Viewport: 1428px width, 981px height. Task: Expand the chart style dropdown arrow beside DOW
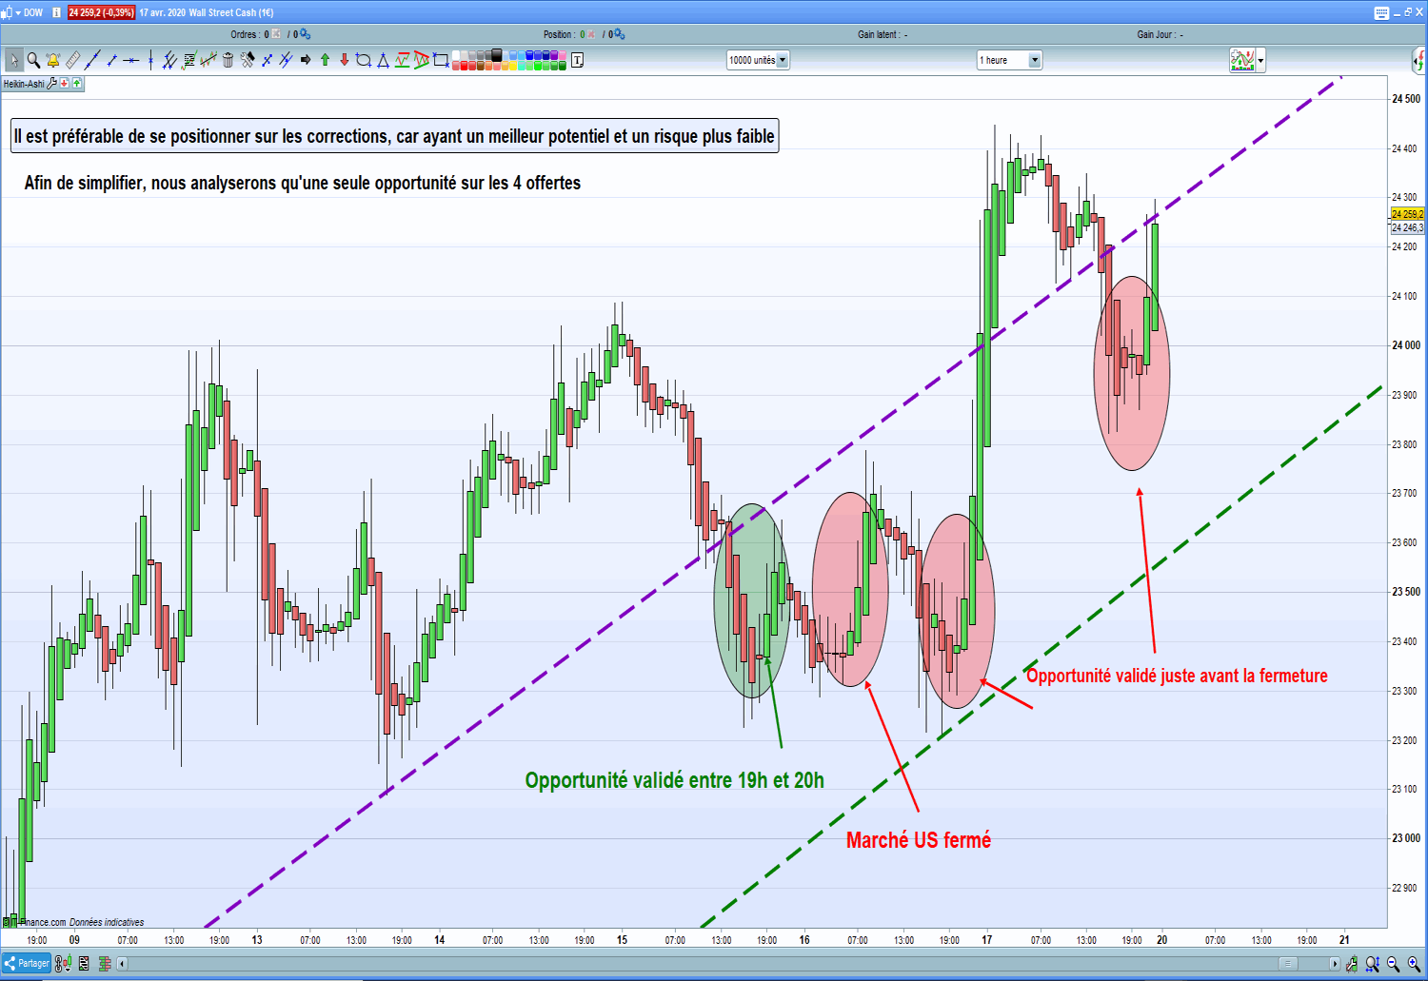click(x=18, y=12)
